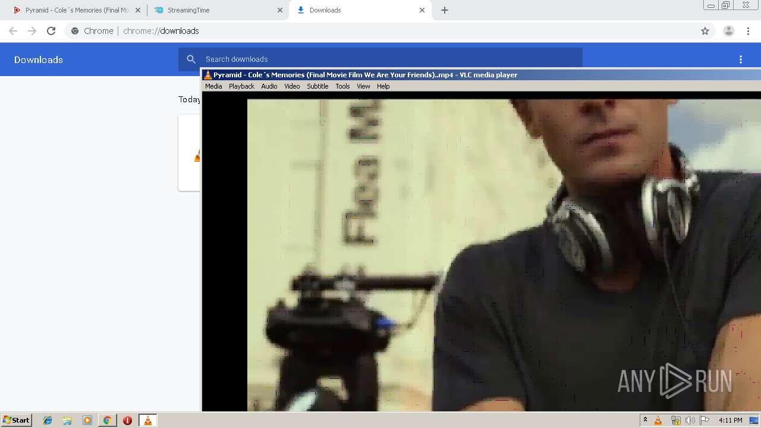Switch to the Pyramid - Cole's Memories tab

76,10
